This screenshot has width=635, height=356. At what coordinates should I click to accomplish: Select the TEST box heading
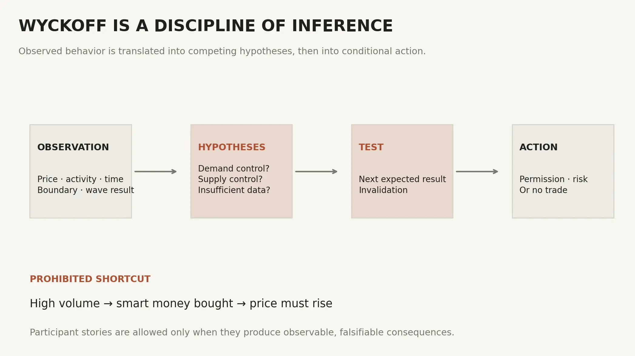(371, 147)
